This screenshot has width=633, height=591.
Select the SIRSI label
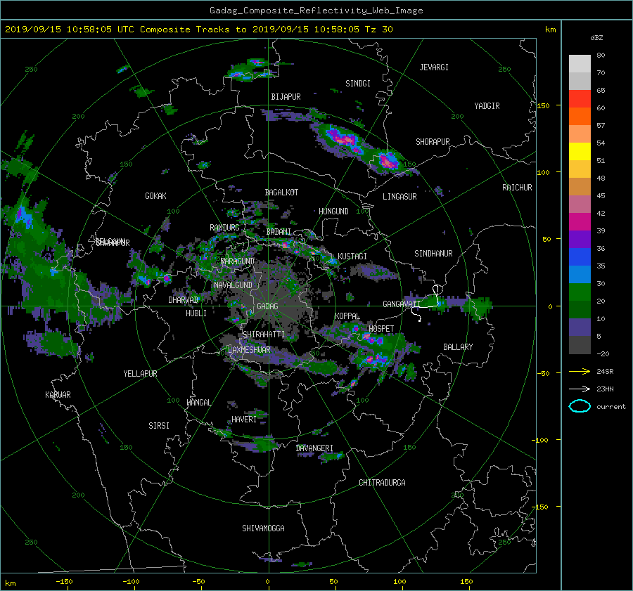point(159,426)
